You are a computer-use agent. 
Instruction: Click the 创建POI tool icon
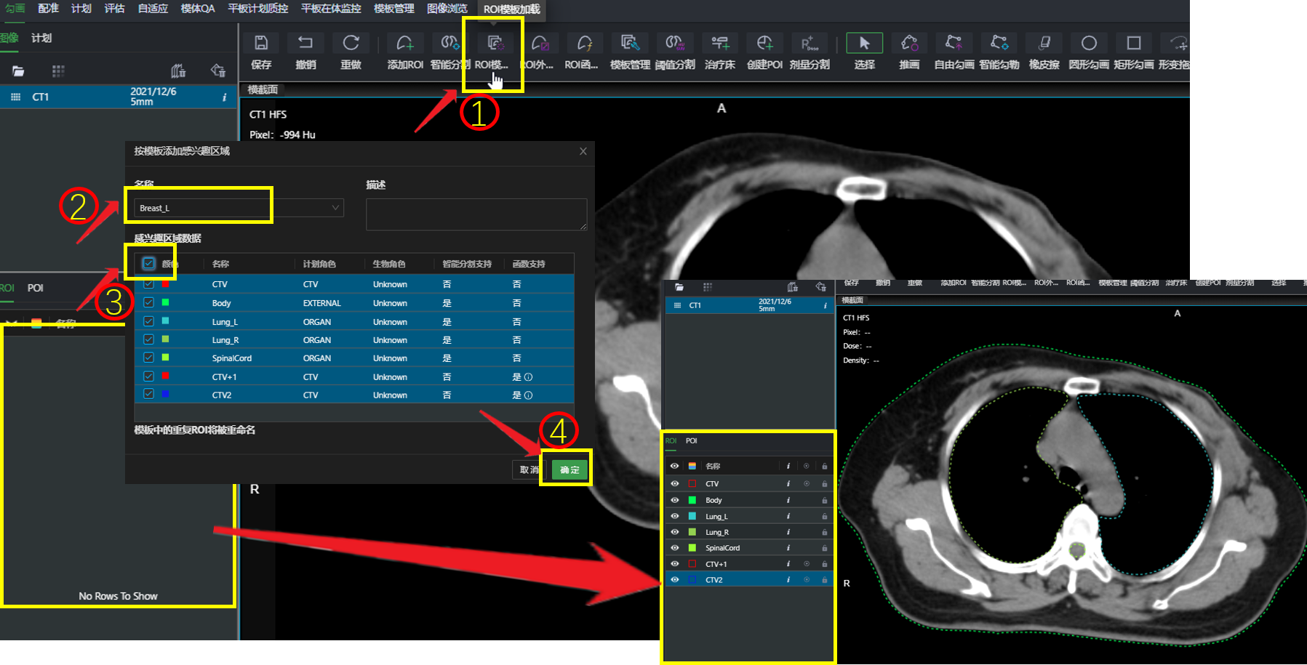(x=764, y=43)
